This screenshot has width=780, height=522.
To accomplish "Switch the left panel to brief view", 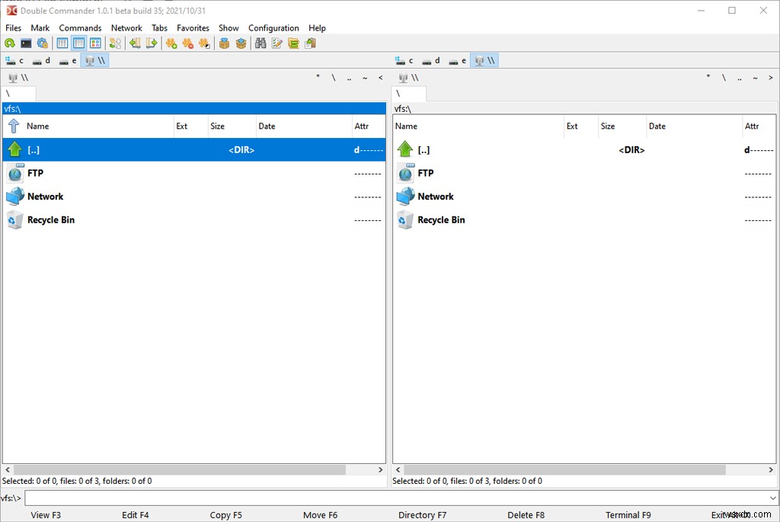I will click(62, 43).
